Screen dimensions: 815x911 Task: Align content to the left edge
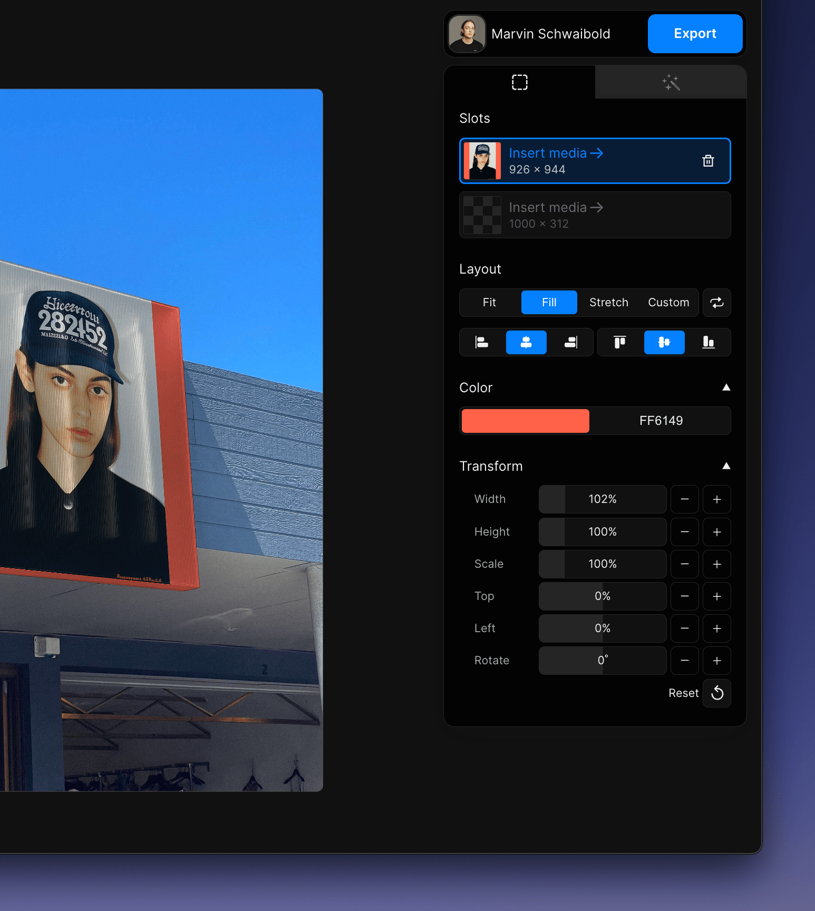click(482, 343)
